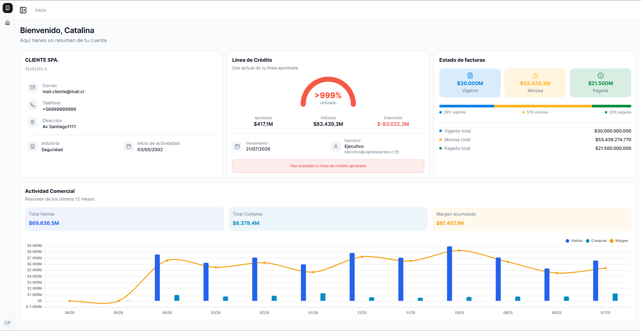
Task: Click the 21/07/2026 vencimiento date
Action: click(258, 149)
